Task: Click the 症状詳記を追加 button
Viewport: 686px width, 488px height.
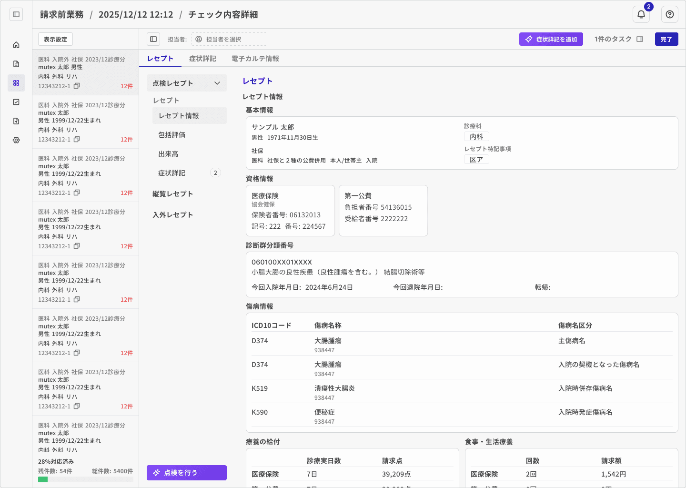Action: [x=551, y=39]
